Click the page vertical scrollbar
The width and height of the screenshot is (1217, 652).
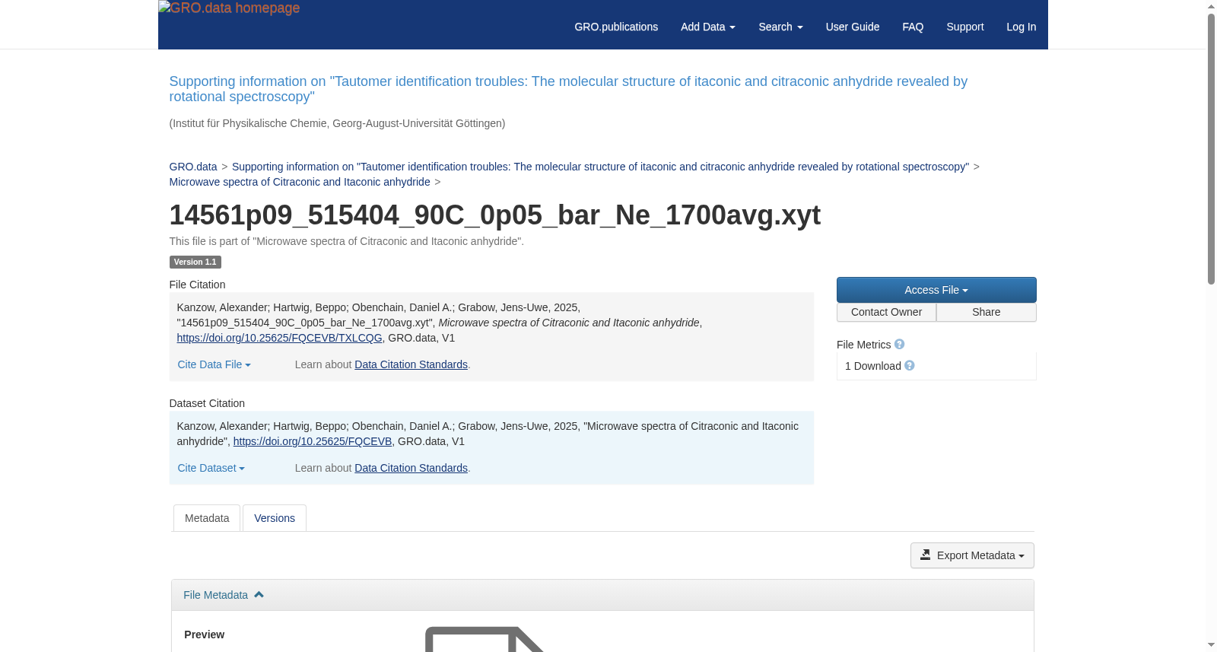pyautogui.click(x=1211, y=148)
